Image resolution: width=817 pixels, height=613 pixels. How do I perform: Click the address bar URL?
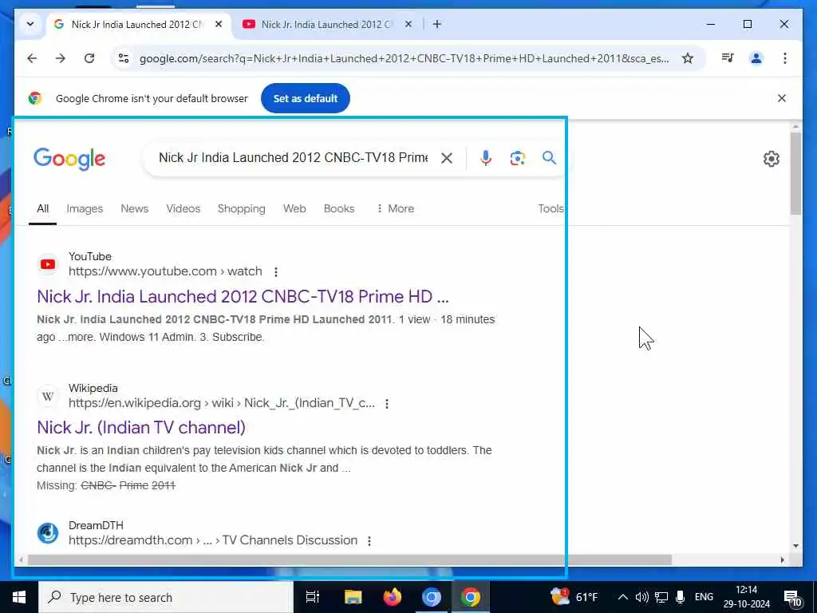404,58
